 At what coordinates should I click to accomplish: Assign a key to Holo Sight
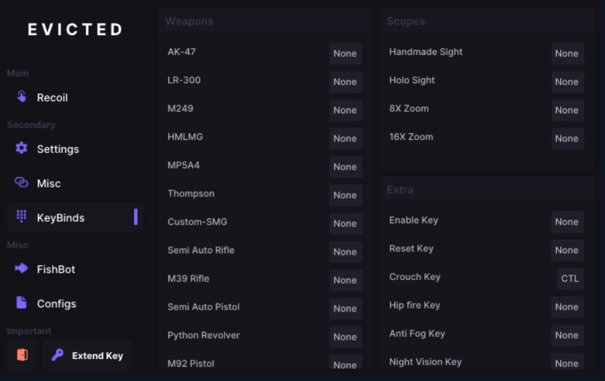pos(566,82)
